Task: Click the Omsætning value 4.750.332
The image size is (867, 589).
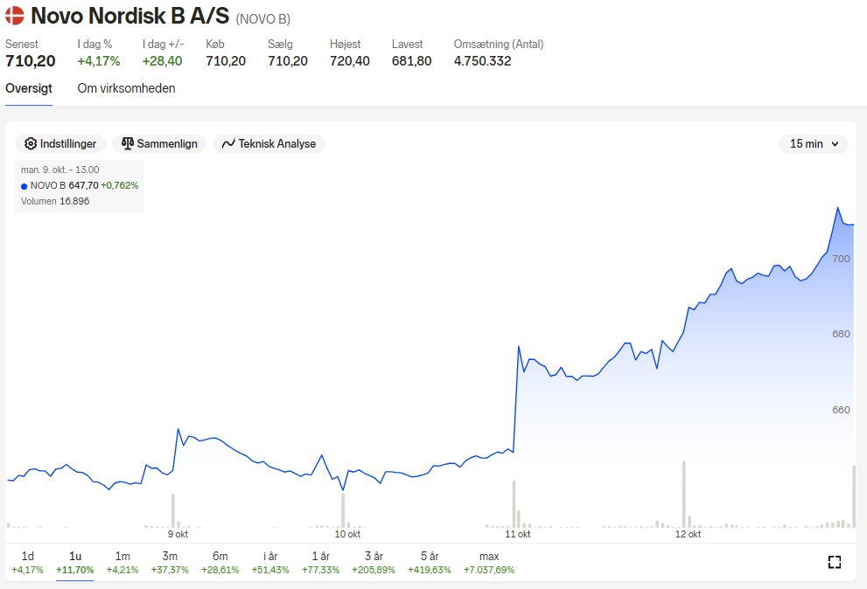Action: coord(482,61)
